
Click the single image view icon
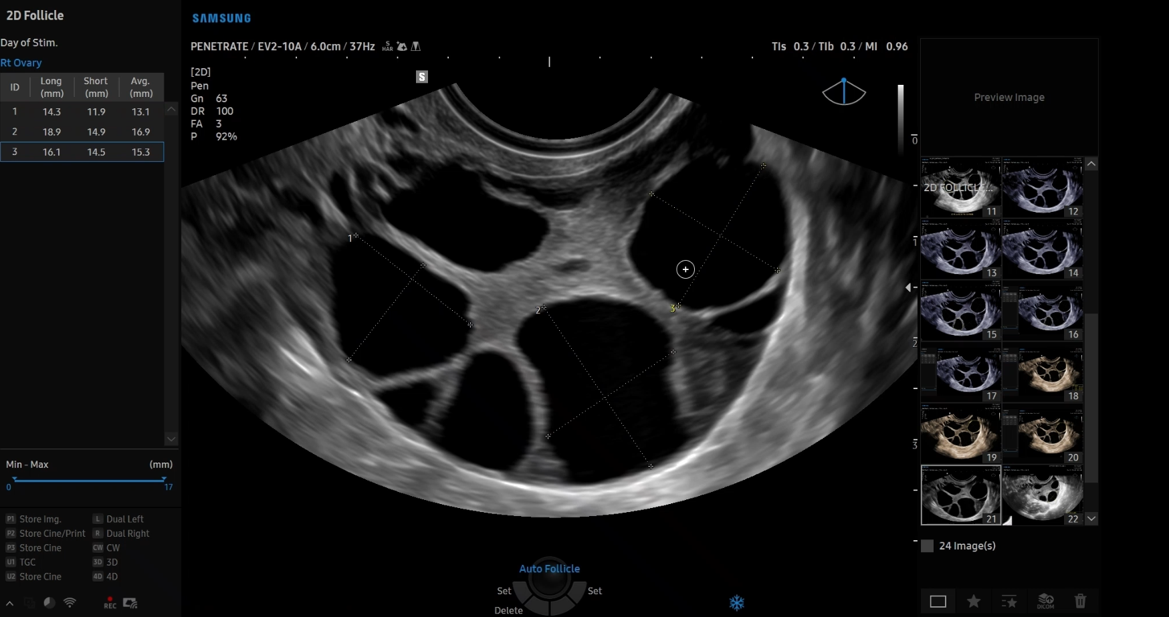(x=939, y=602)
